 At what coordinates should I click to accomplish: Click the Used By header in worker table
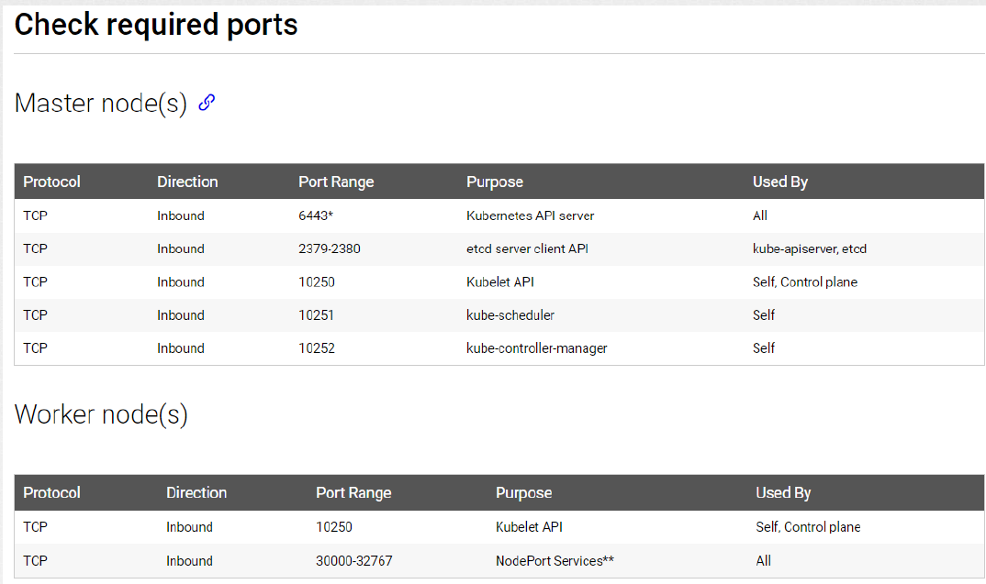(x=783, y=493)
